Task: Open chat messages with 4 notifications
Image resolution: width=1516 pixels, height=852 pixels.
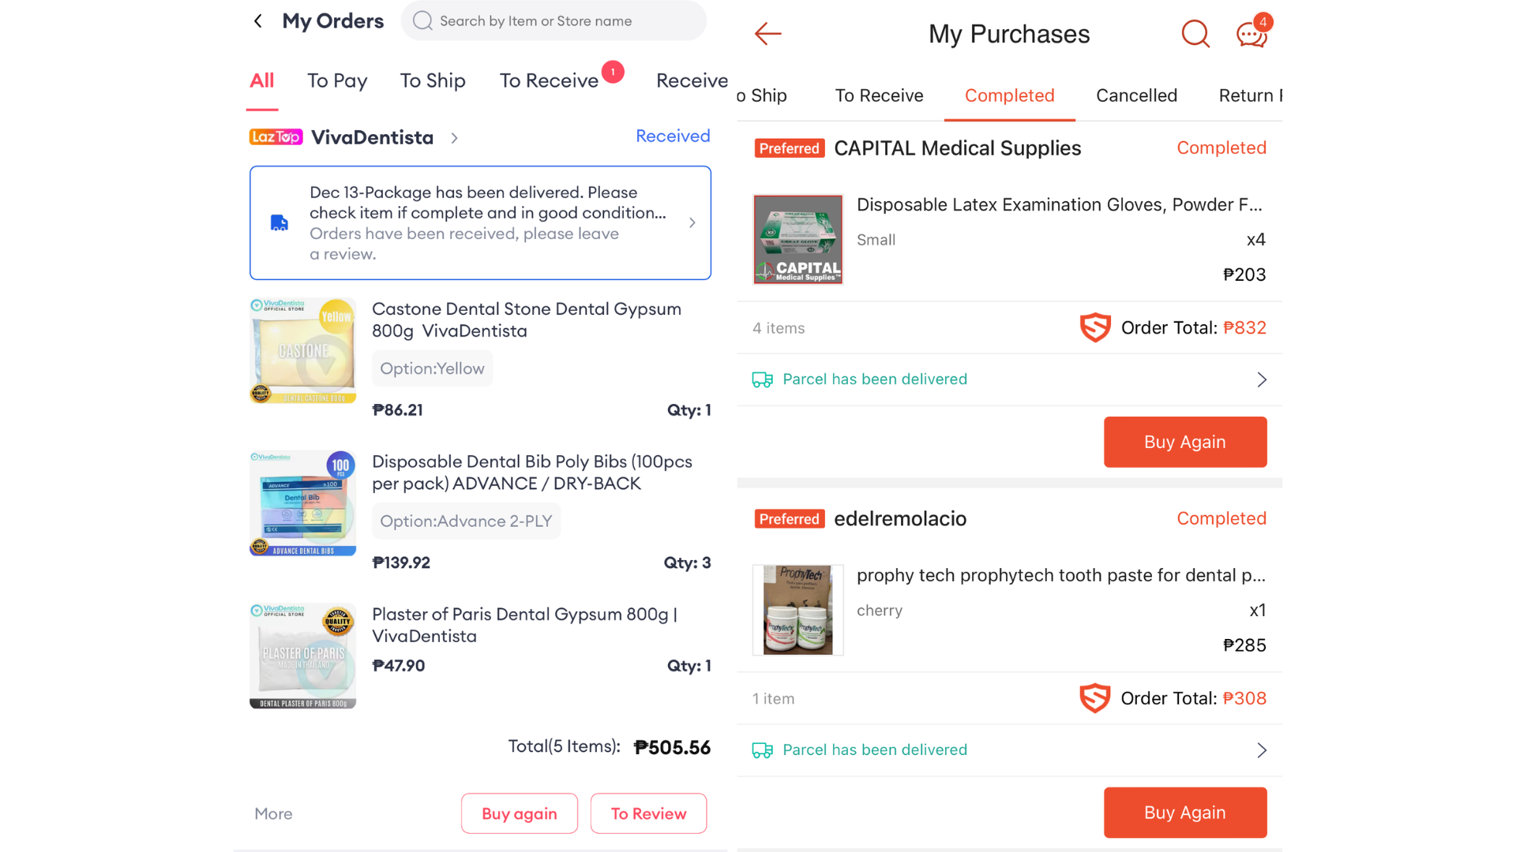Action: [x=1252, y=34]
